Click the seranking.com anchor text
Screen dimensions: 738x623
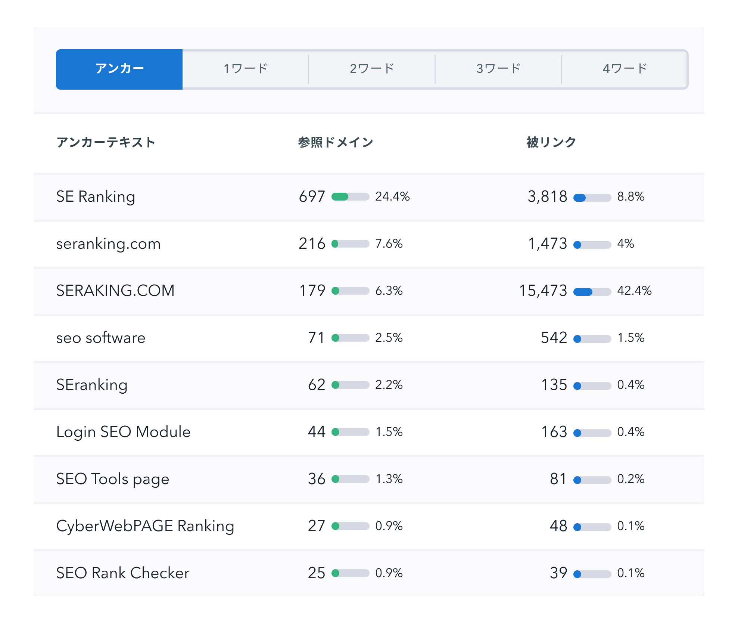pos(108,244)
